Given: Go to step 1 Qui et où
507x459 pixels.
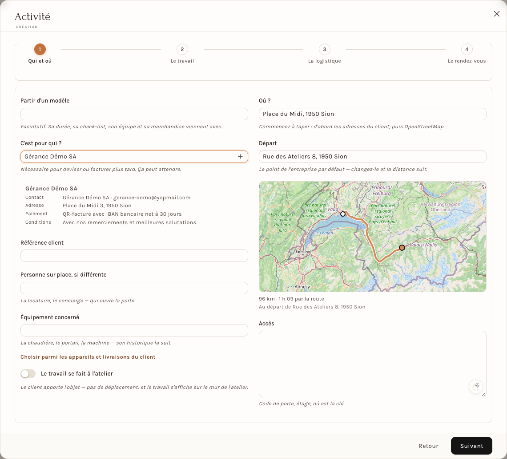Looking at the screenshot, I should [x=40, y=54].
